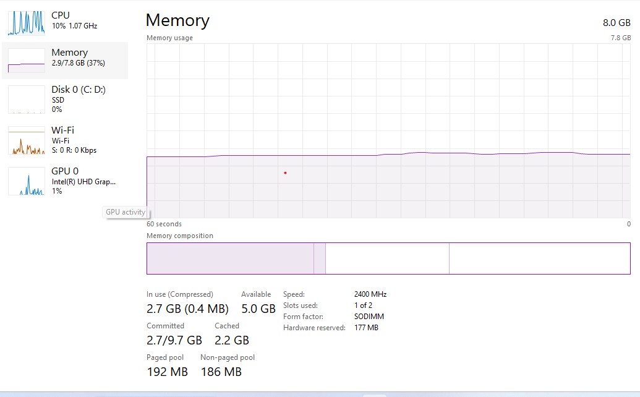Open the GPU 0 entry title

[65, 171]
